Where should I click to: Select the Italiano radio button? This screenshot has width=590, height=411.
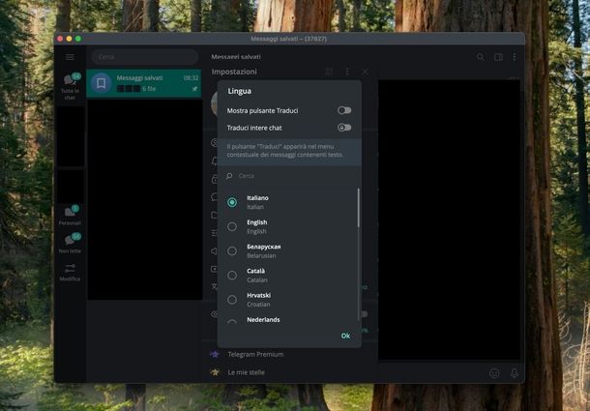tap(232, 202)
